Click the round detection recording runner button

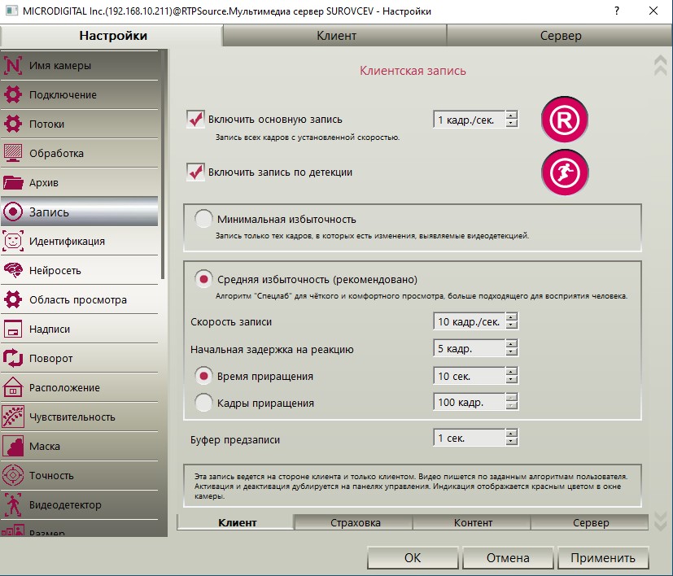tap(565, 172)
